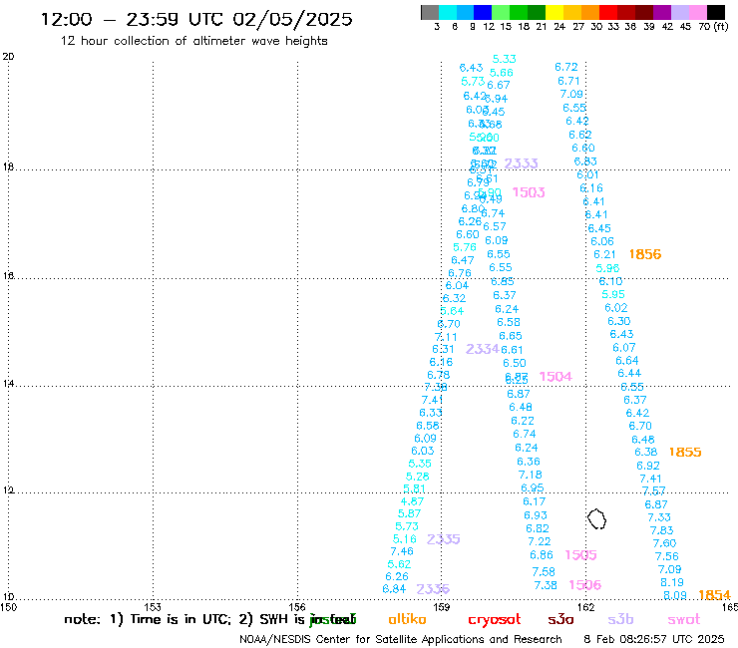The height and width of the screenshot is (648, 738).
Task: Click the subtitle '12 hour collection of altimeter wave heights'
Action: pyautogui.click(x=193, y=41)
